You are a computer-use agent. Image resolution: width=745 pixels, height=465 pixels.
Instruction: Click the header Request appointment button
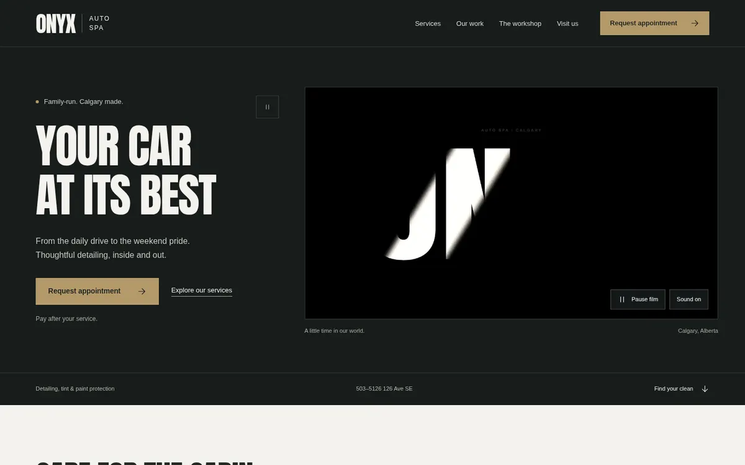[654, 23]
